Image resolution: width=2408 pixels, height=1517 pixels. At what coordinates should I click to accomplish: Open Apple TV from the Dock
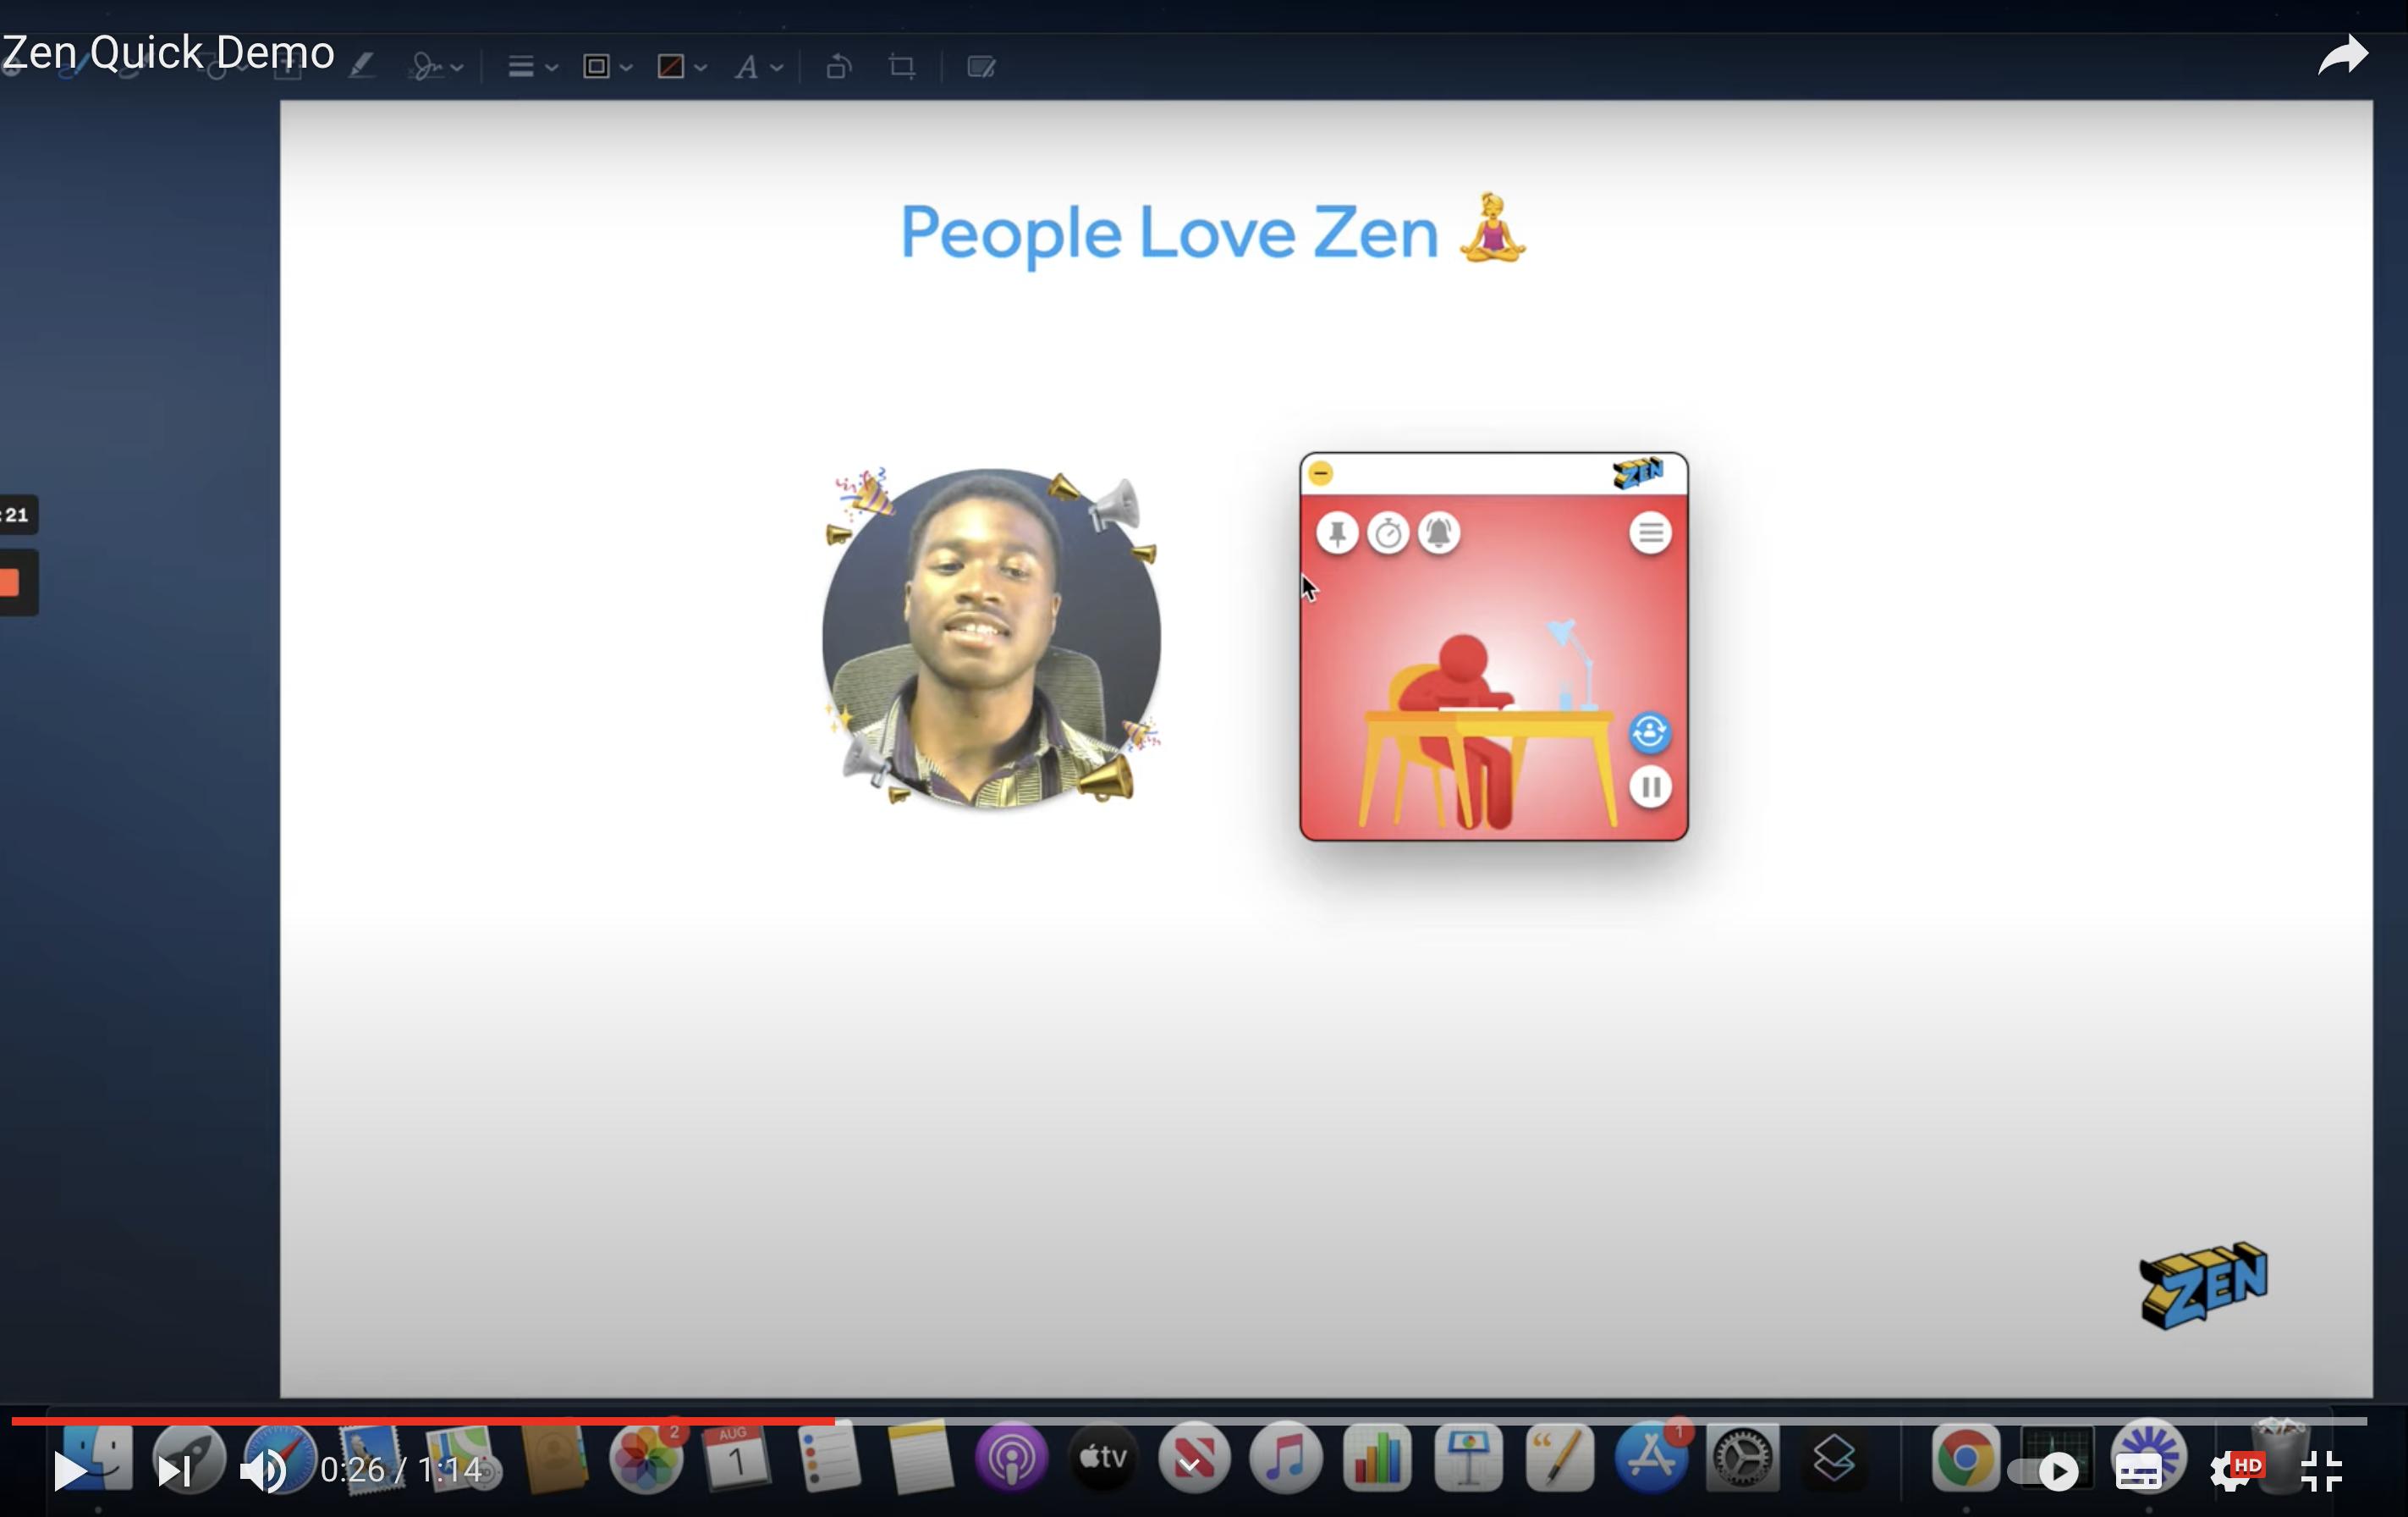point(1103,1459)
